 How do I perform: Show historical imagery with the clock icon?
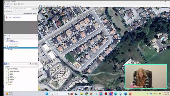pos(57,6)
